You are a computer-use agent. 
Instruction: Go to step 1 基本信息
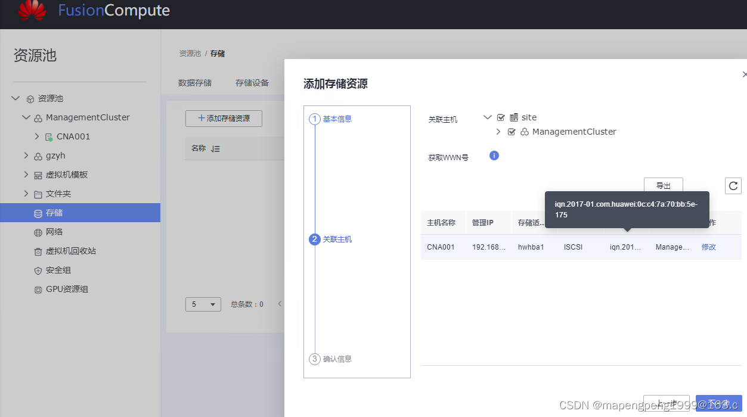(x=331, y=119)
